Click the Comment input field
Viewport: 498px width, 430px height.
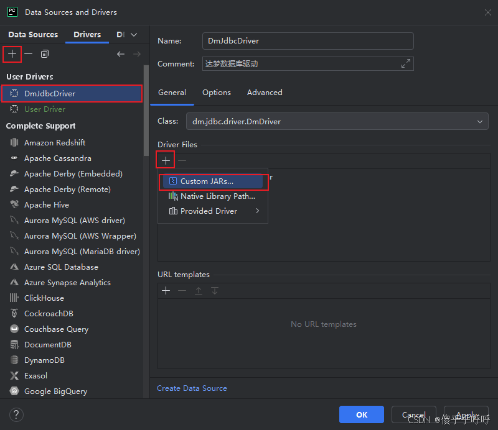308,64
